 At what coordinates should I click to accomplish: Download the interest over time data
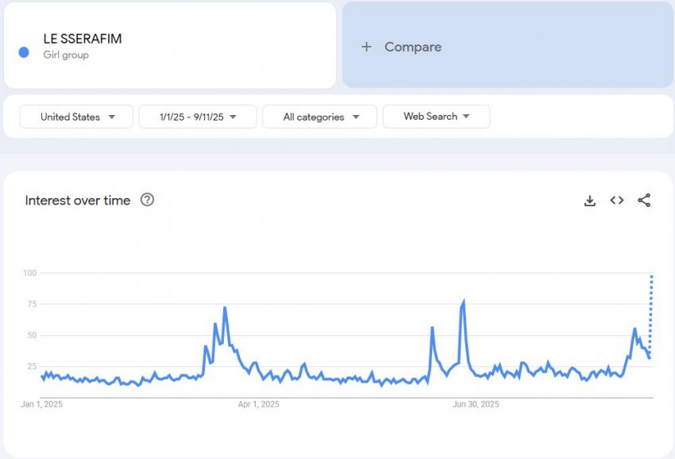pos(590,201)
